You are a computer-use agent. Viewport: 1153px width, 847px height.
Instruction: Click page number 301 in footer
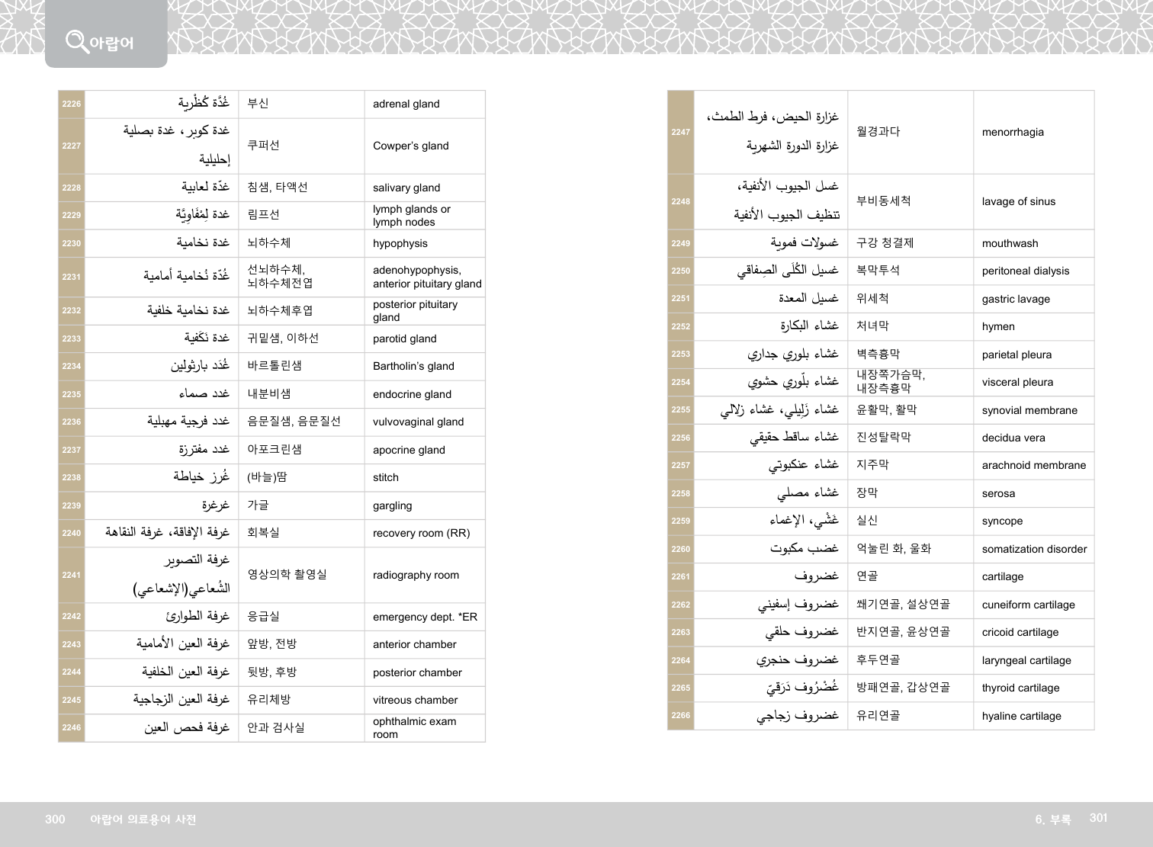(x=1098, y=818)
